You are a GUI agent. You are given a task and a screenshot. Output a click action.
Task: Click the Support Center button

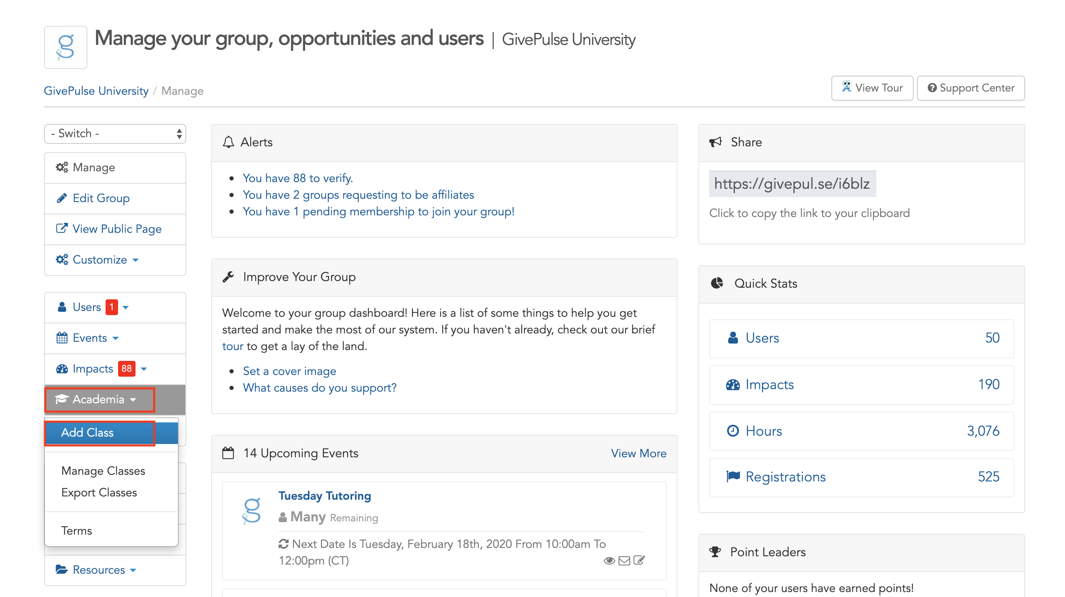[x=971, y=88]
